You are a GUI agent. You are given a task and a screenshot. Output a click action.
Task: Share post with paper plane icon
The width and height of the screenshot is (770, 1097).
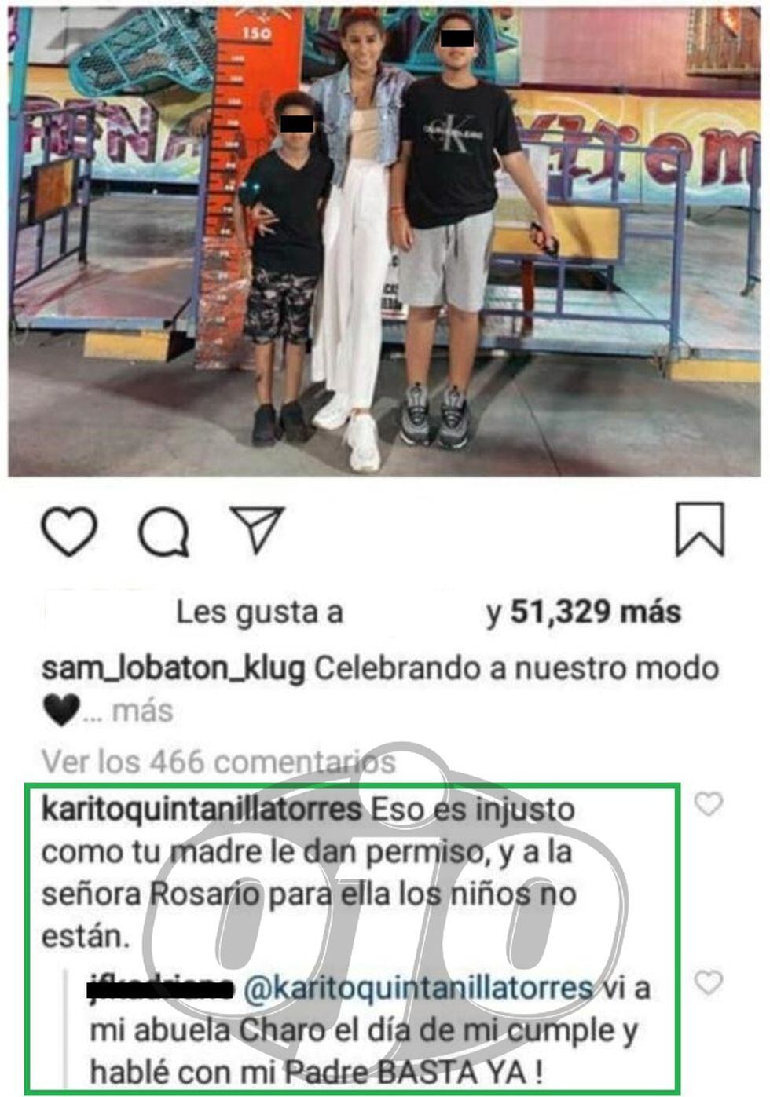pos(257,529)
